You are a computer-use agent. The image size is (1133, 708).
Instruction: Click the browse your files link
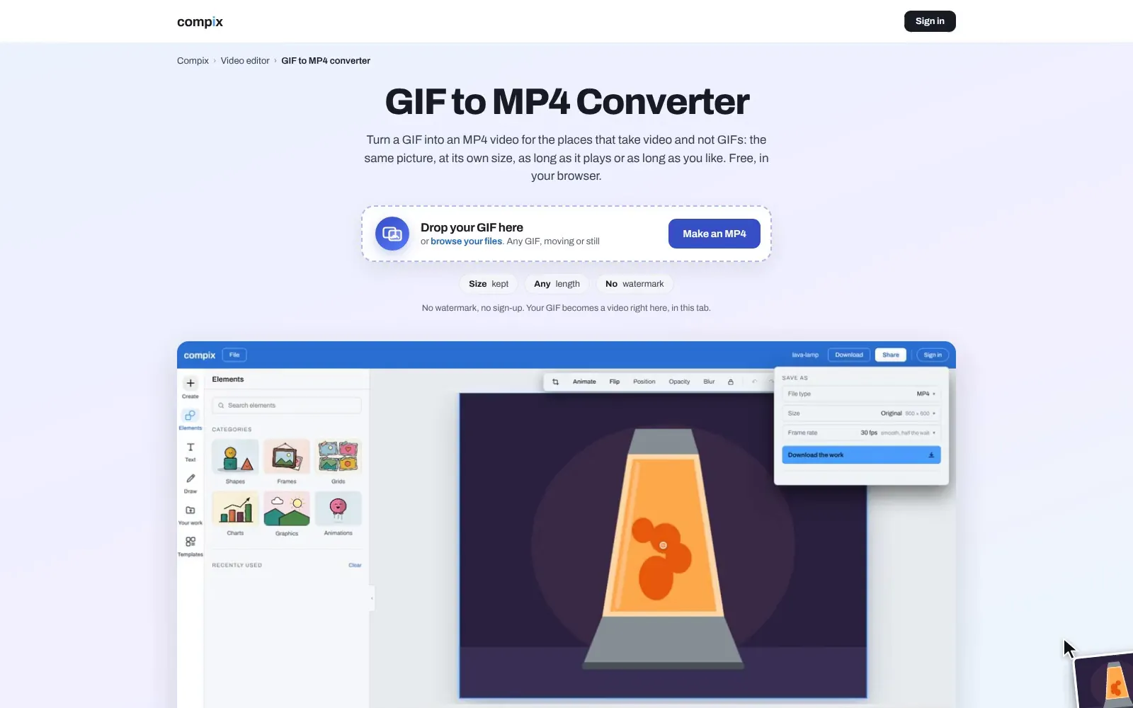466,241
